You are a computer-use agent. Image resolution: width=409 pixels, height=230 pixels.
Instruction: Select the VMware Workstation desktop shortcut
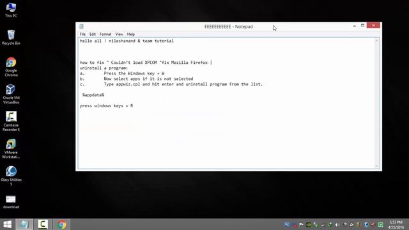point(11,149)
